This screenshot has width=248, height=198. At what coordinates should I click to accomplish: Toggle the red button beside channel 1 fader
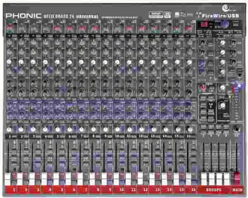[x=15, y=176]
